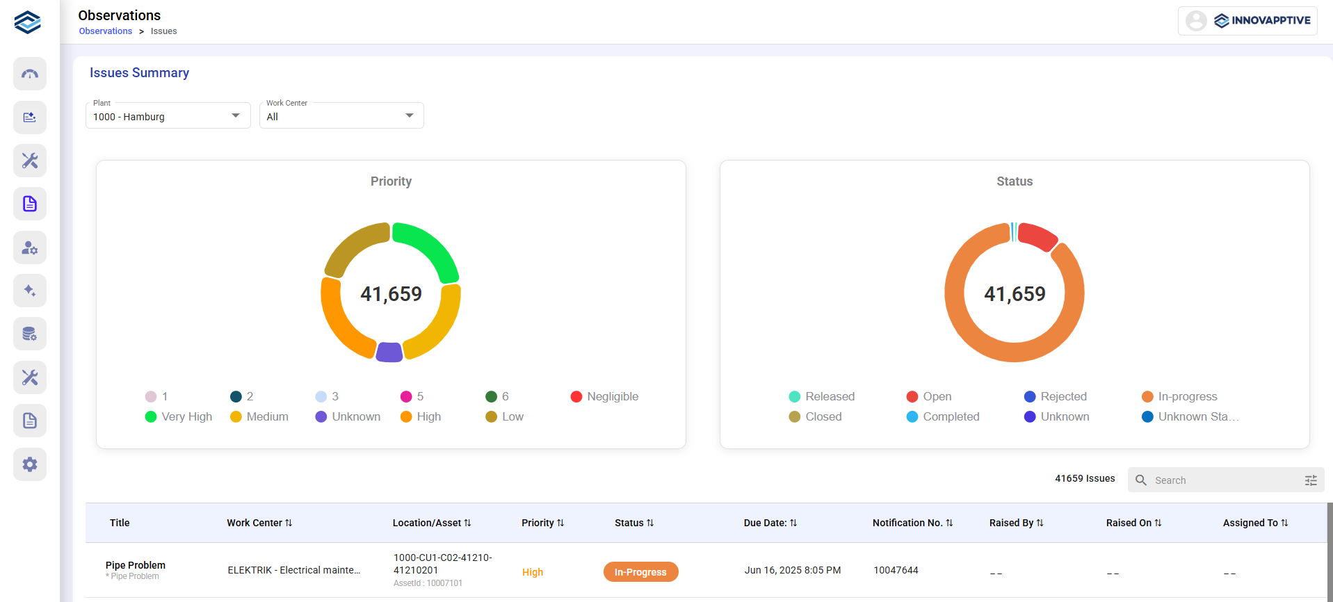Open the database settings sidebar icon
This screenshot has height=602, width=1333.
coord(30,334)
